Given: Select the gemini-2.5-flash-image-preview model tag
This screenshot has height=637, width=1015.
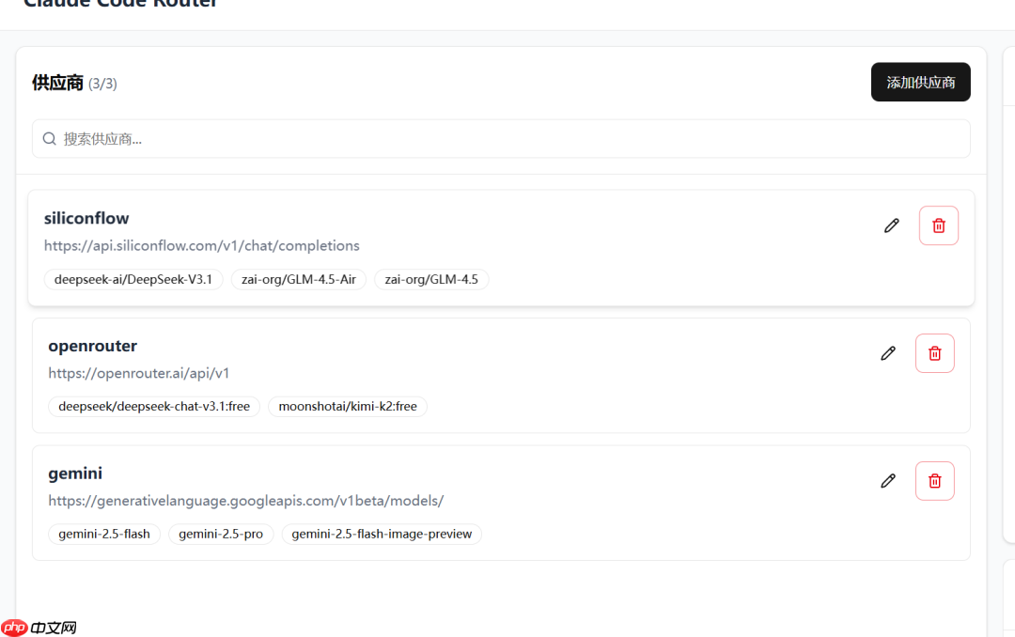Looking at the screenshot, I should 382,534.
